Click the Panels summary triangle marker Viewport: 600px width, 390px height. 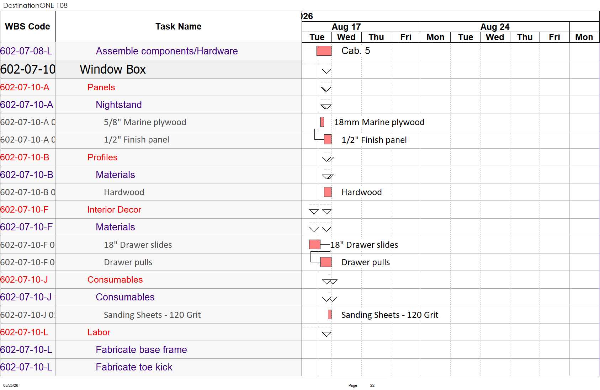point(326,89)
